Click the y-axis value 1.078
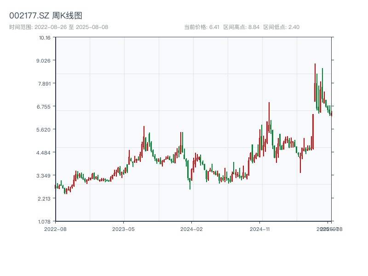The height and width of the screenshot is (276, 368). coord(44,222)
